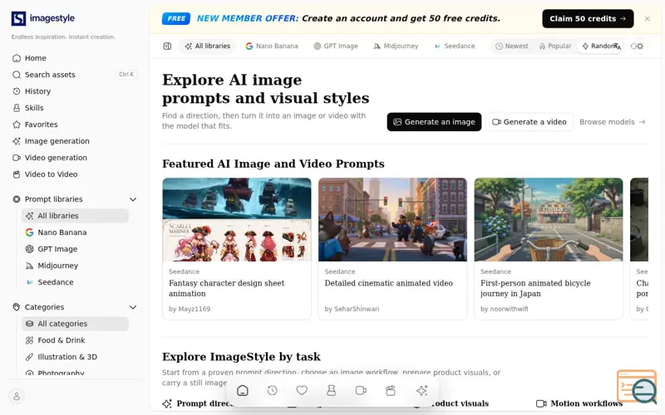
Task: Select All categories in the sidebar
Action: (x=75, y=324)
